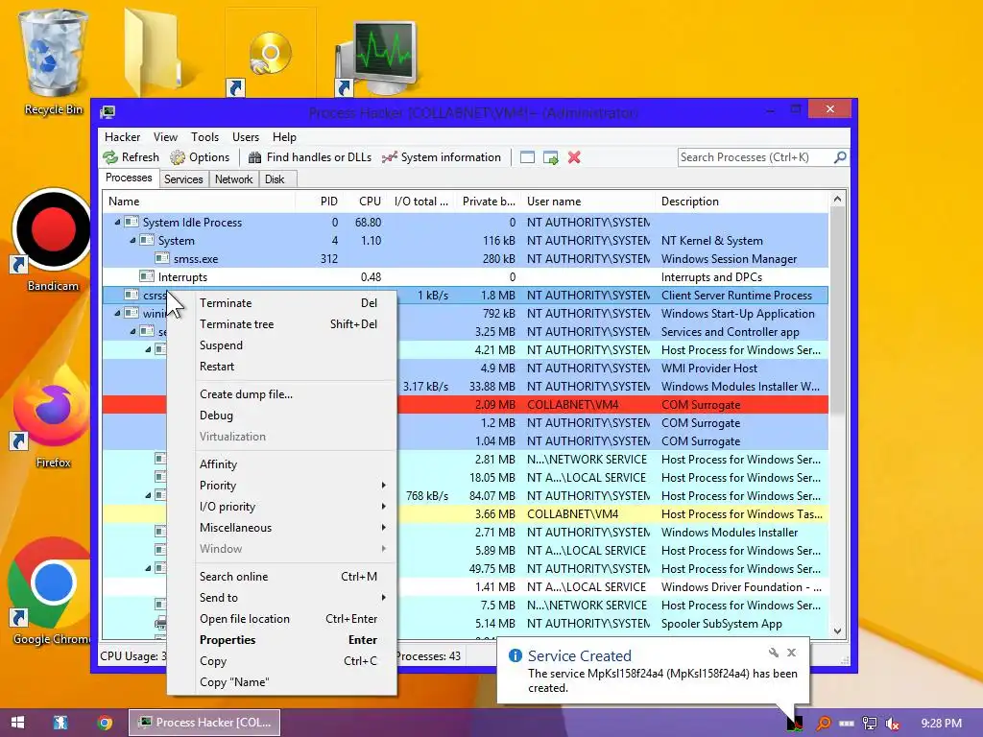This screenshot has height=737, width=983.
Task: Open System information window
Action: pyautogui.click(x=442, y=157)
